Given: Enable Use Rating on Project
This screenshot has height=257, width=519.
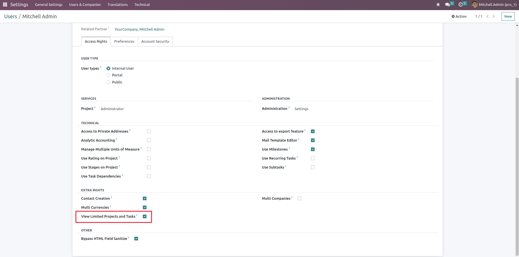Looking at the screenshot, I should [149, 158].
